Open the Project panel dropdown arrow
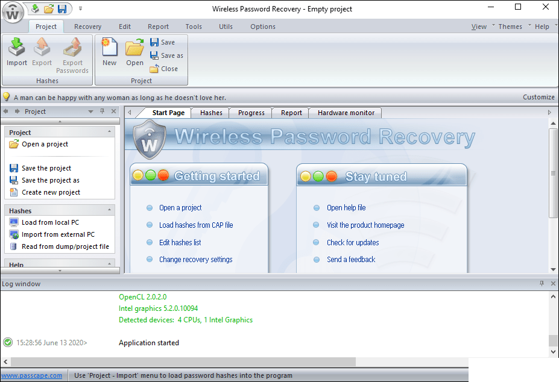 pos(90,111)
